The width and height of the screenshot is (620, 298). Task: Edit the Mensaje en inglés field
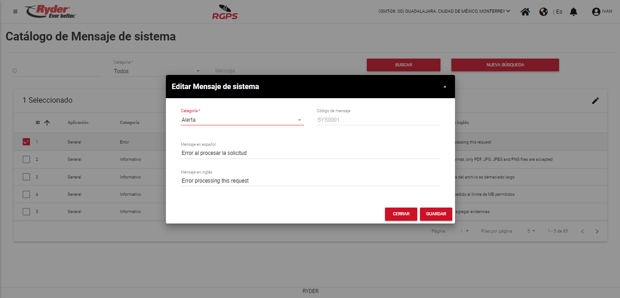tap(310, 180)
